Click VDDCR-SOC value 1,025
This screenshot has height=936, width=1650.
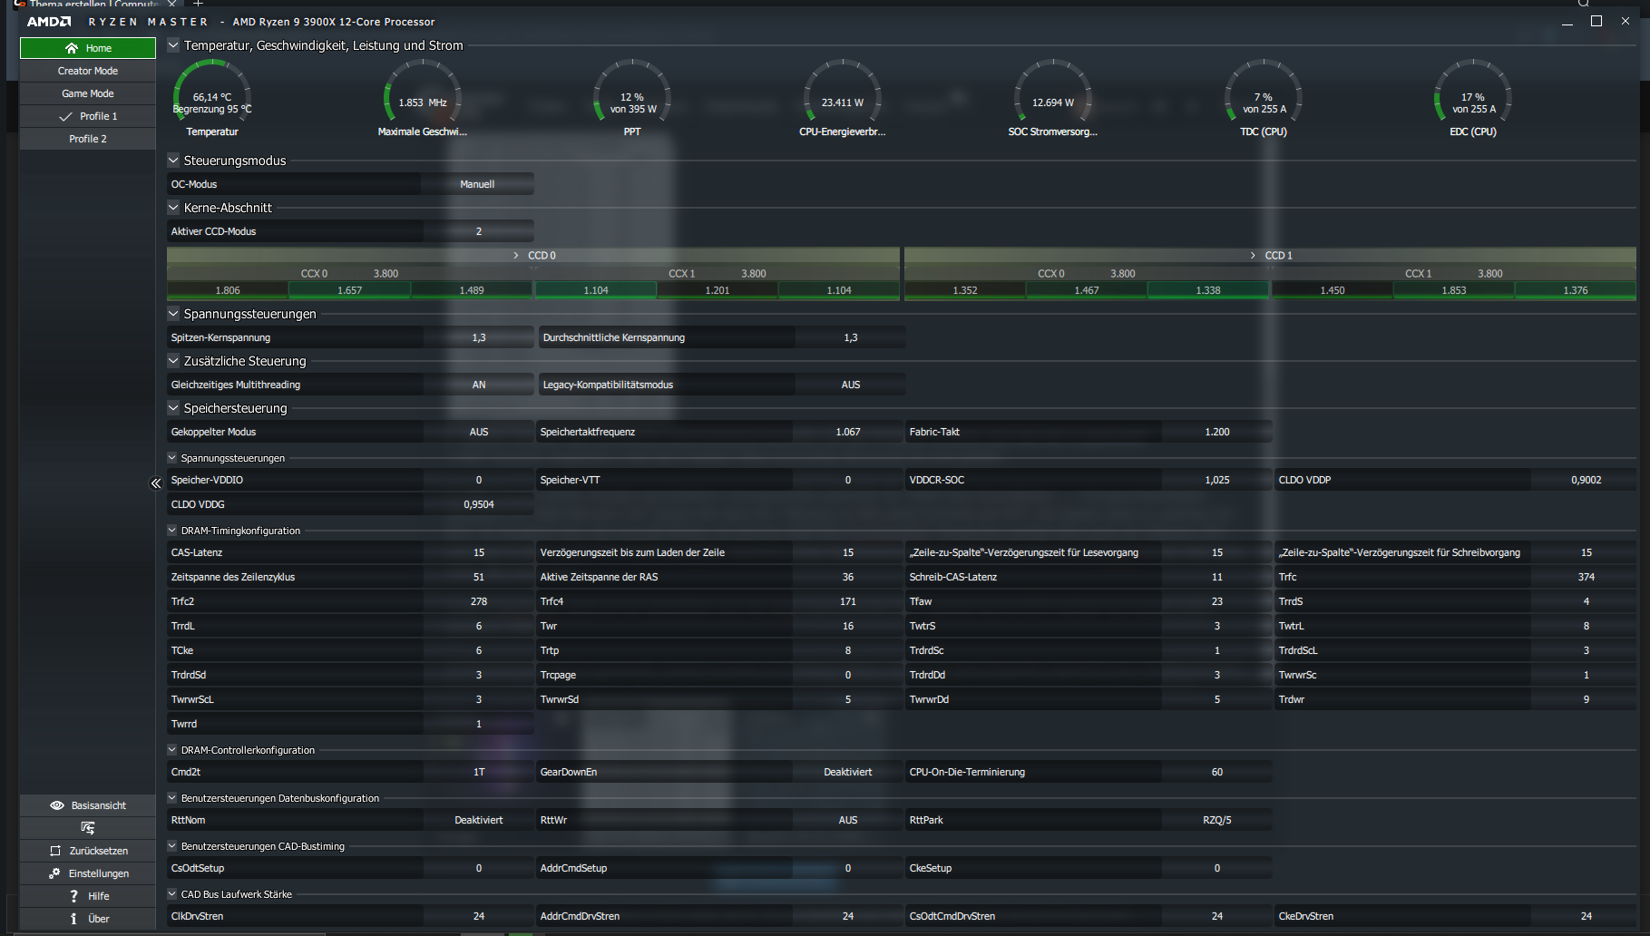(x=1217, y=480)
